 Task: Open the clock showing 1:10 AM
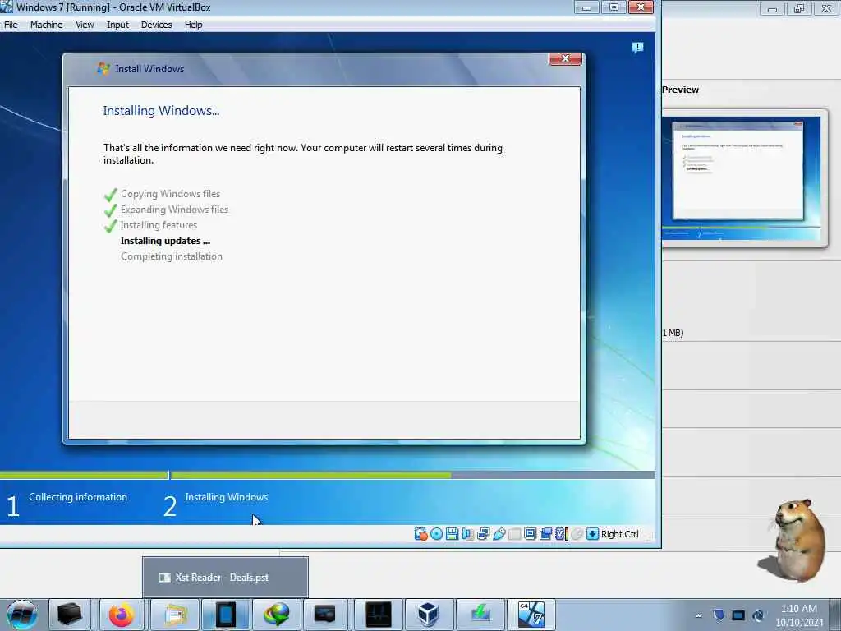click(x=798, y=615)
